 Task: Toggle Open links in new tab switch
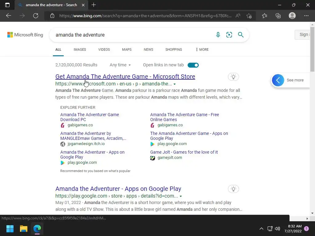point(193,65)
